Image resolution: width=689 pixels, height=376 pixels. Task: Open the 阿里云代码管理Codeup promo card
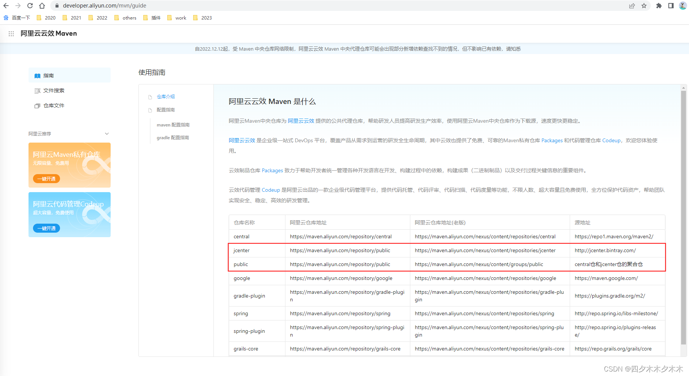click(x=69, y=215)
